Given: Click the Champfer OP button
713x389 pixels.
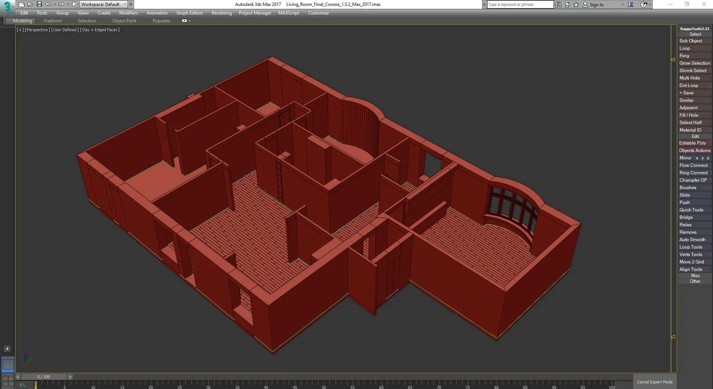Looking at the screenshot, I should coord(695,180).
